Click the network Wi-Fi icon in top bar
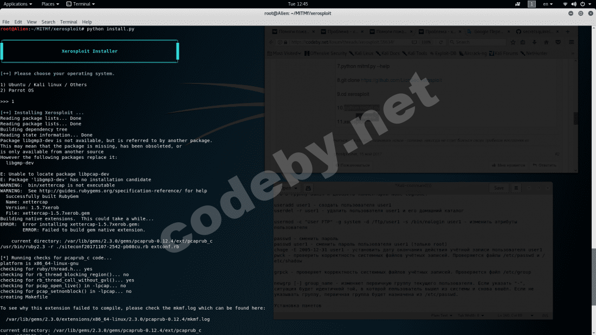The width and height of the screenshot is (596, 335). tap(565, 4)
